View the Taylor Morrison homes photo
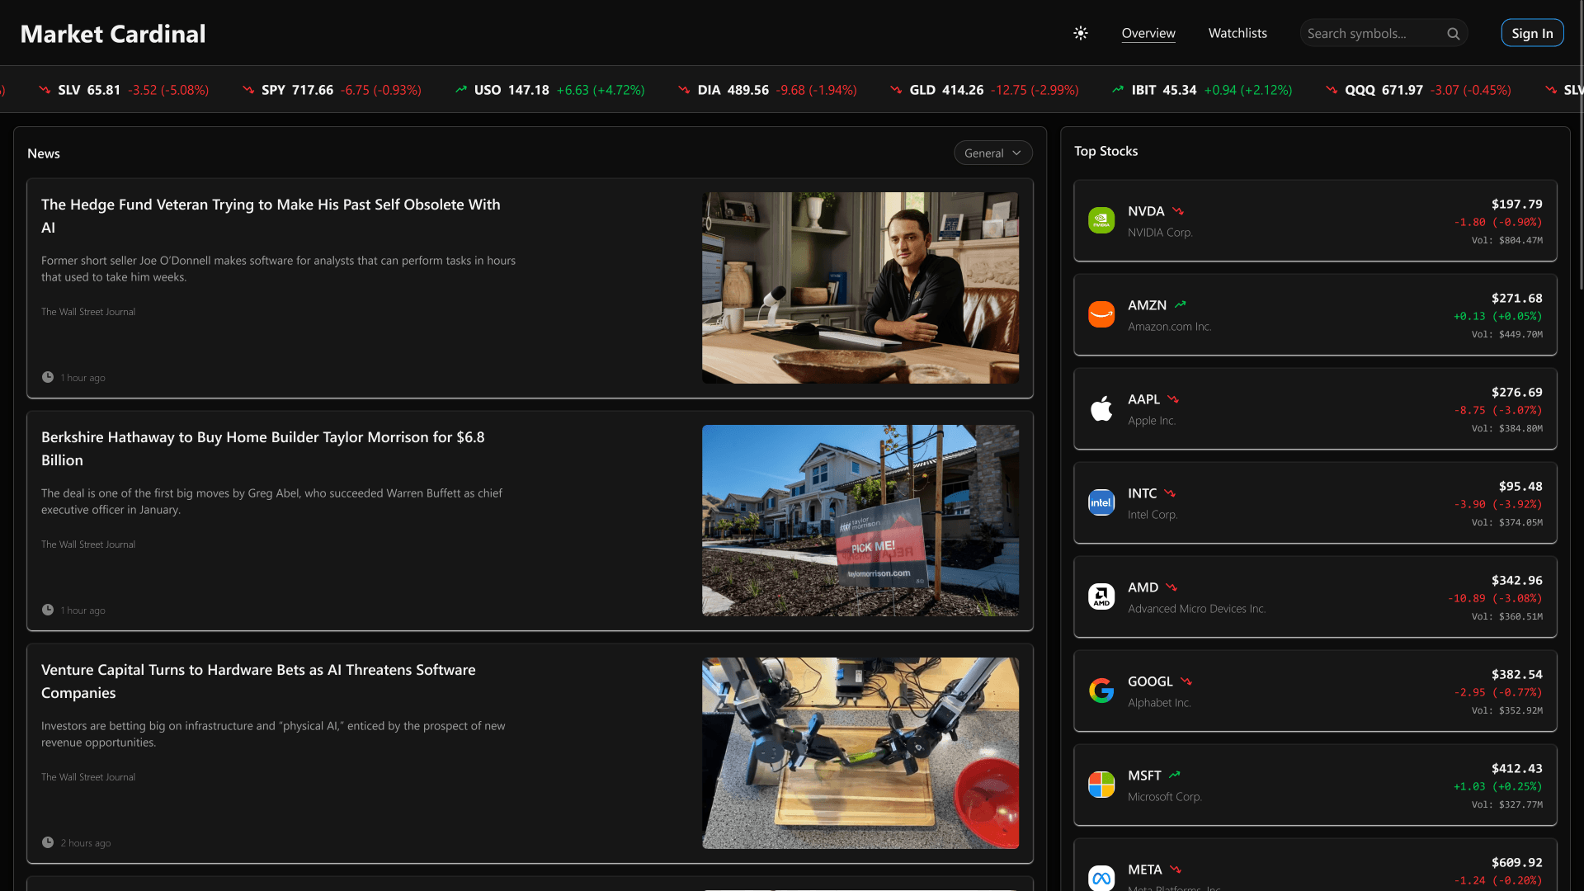This screenshot has width=1584, height=891. (860, 521)
